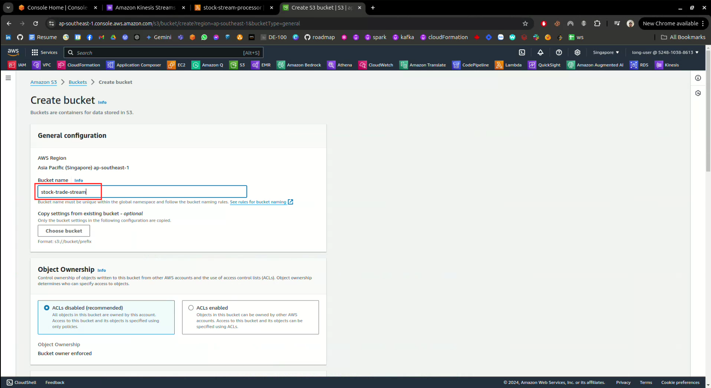This screenshot has height=388, width=711.
Task: Click the Choose bucket button
Action: pyautogui.click(x=64, y=231)
